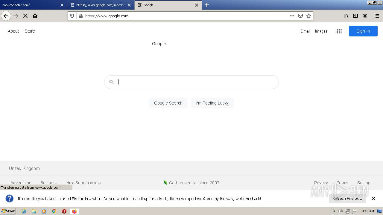The width and height of the screenshot is (383, 215).
Task: Click the Sign in button
Action: tap(363, 31)
